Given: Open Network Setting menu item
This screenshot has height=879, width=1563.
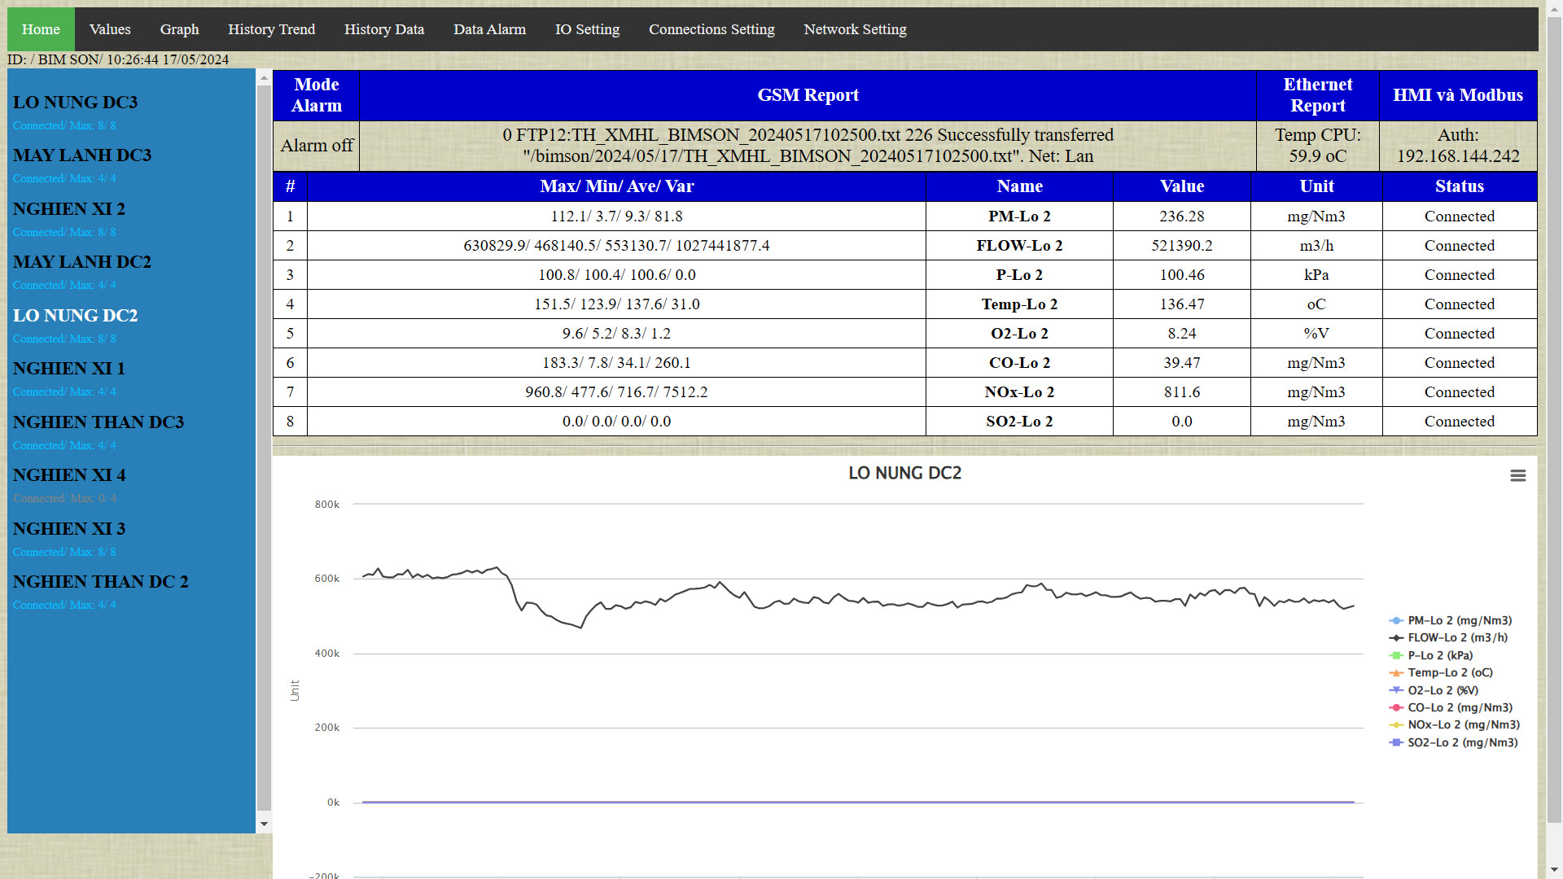Looking at the screenshot, I should click(x=855, y=29).
